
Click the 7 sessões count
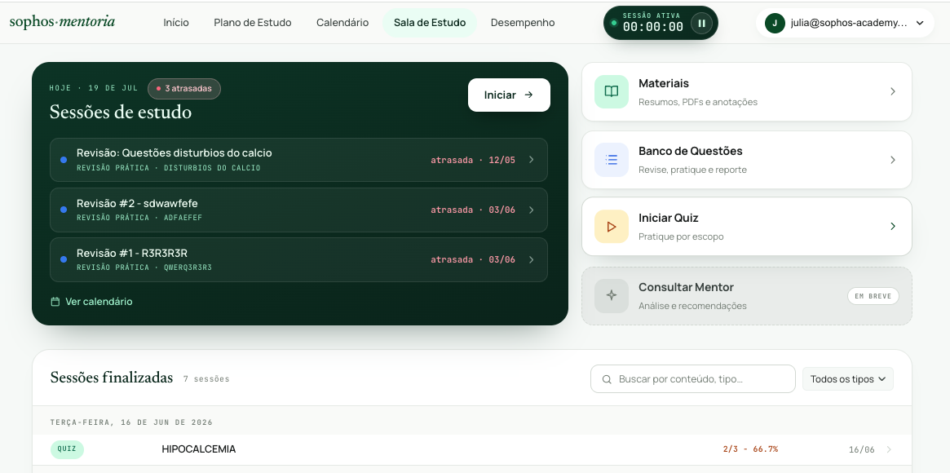coord(206,379)
